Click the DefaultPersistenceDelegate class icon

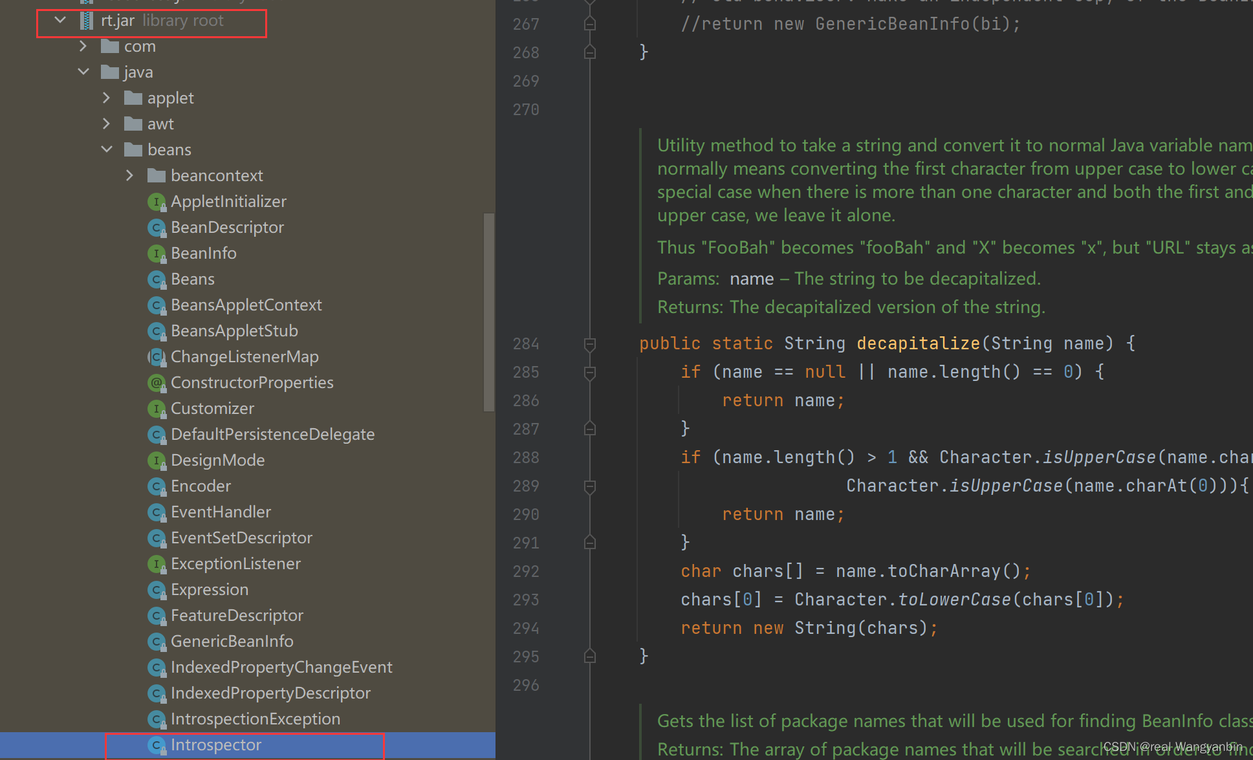click(157, 435)
